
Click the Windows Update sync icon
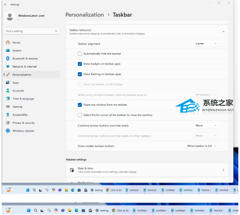coord(8,131)
